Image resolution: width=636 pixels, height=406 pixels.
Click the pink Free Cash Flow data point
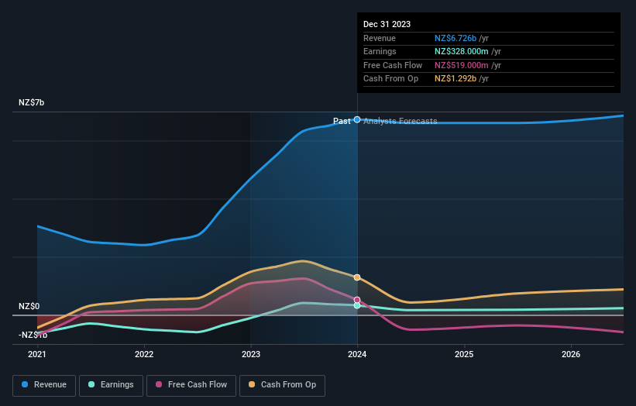(x=357, y=300)
